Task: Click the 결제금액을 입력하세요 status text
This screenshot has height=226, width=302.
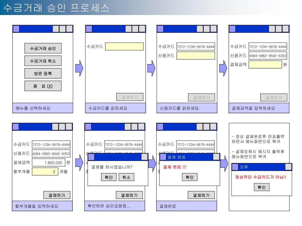Action: click(x=253, y=108)
